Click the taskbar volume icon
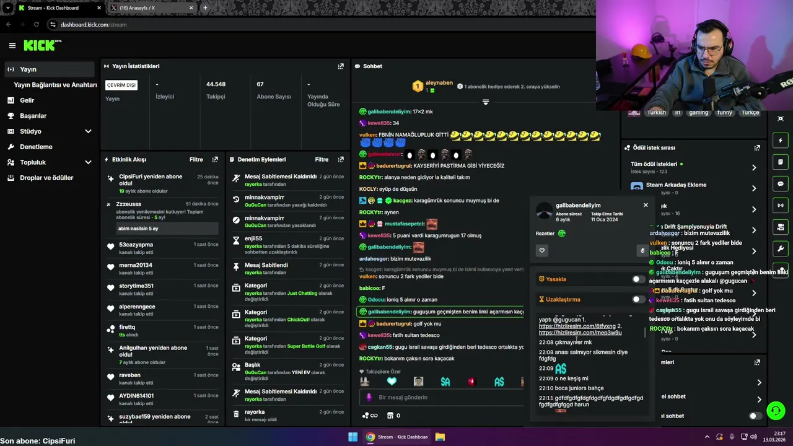Screen dimensions: 793x446 click(x=753, y=437)
